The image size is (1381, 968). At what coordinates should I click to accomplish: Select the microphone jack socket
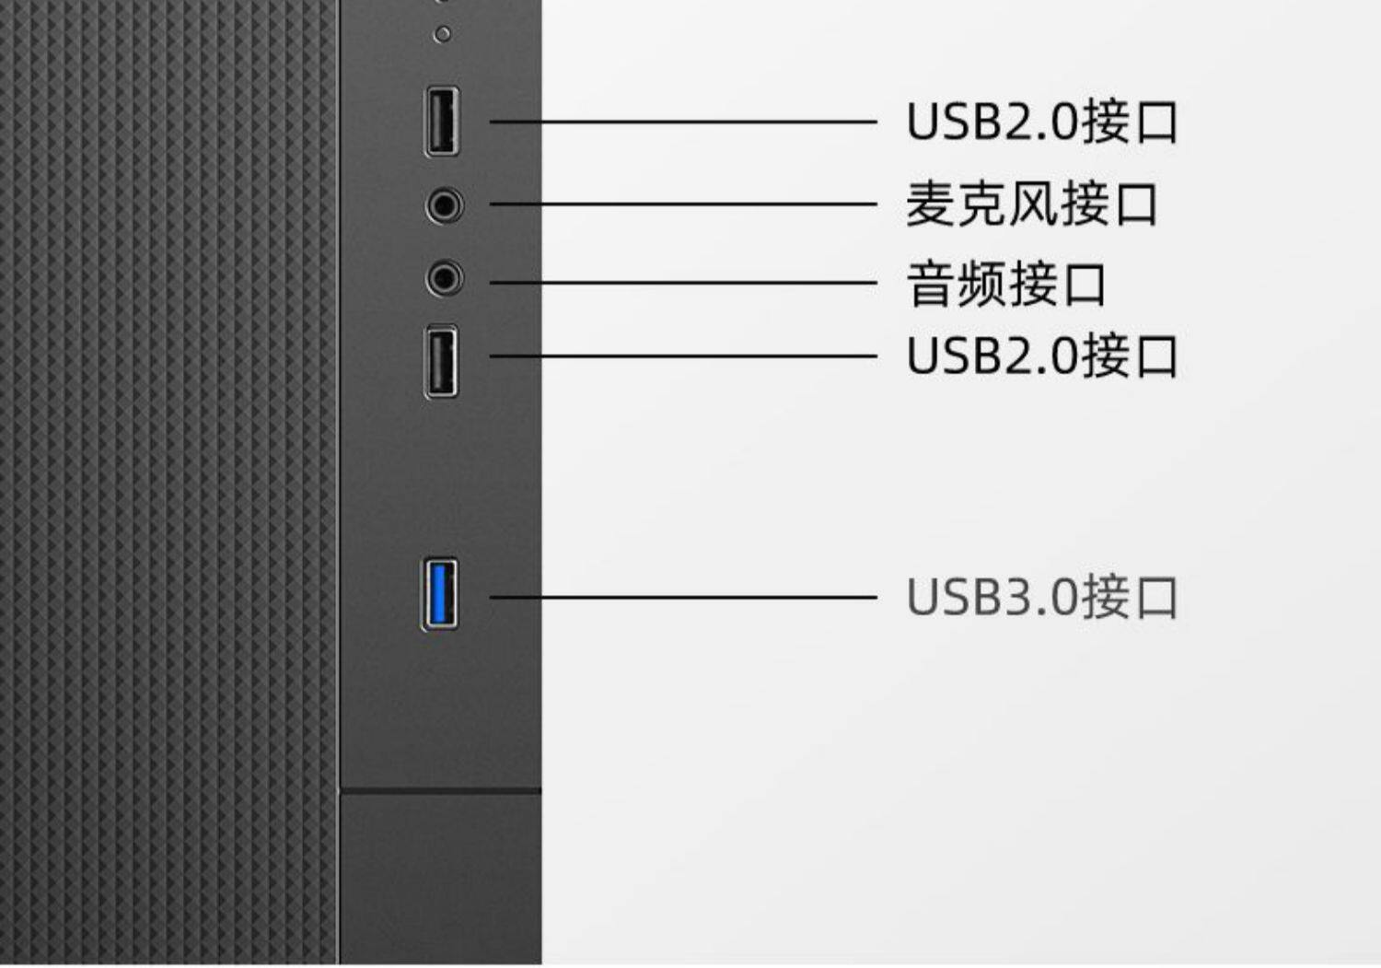coord(444,204)
